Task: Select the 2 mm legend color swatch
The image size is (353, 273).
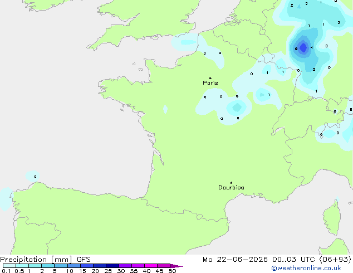Action: (x=48, y=266)
